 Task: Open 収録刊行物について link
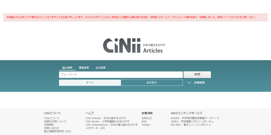click(x=55, y=121)
